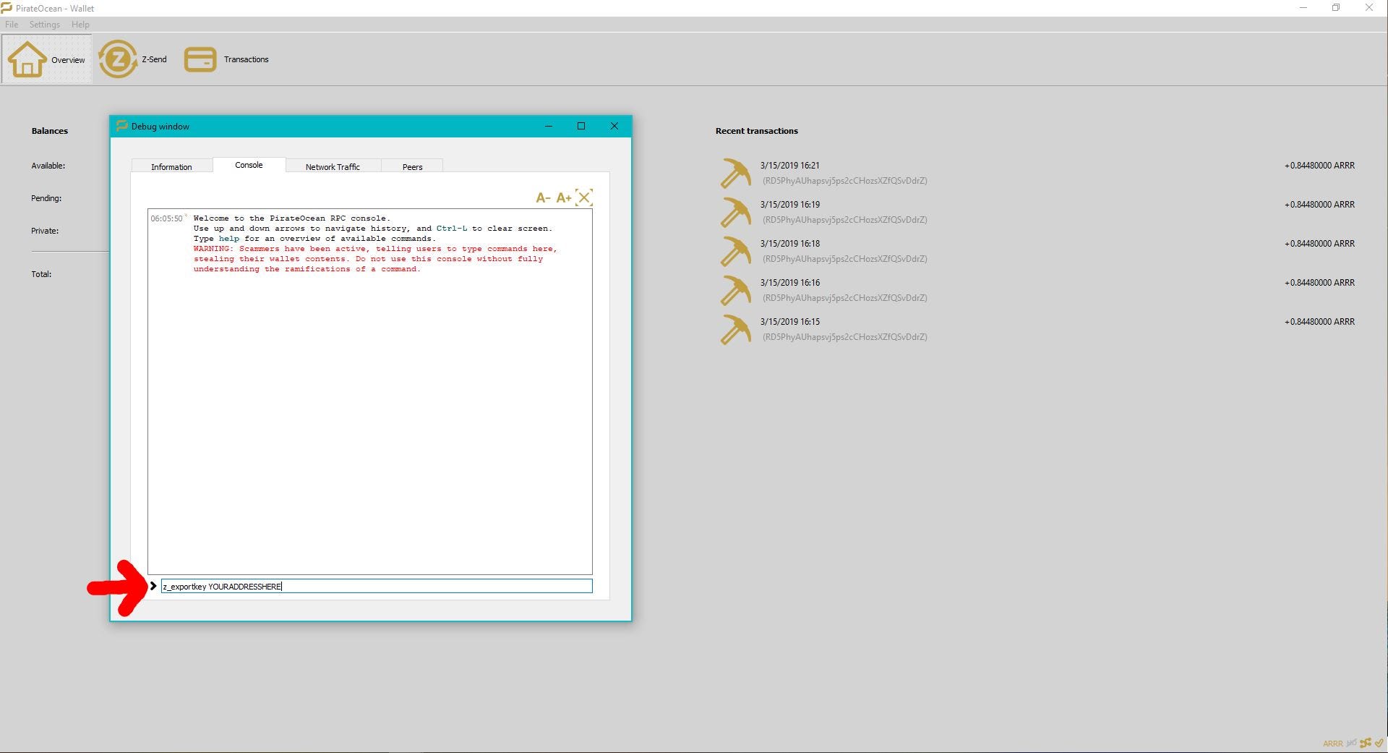The image size is (1388, 753).
Task: Click the ARRR amount of the 16:18 transaction
Action: click(x=1319, y=244)
